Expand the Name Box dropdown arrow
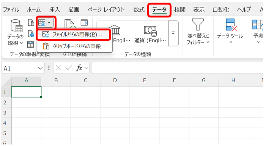This screenshot has height=146, width=266. click(x=40, y=68)
